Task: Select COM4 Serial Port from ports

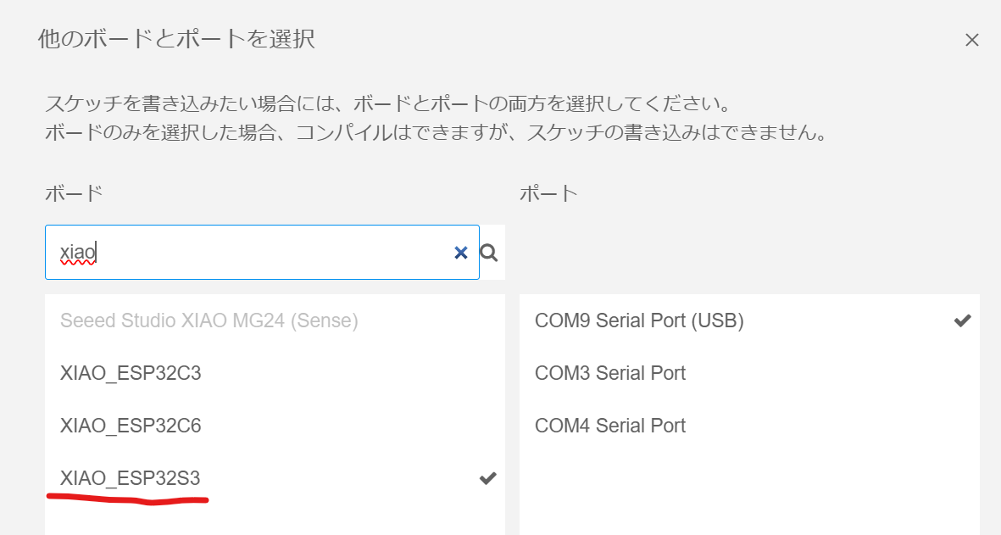Action: click(x=749, y=425)
